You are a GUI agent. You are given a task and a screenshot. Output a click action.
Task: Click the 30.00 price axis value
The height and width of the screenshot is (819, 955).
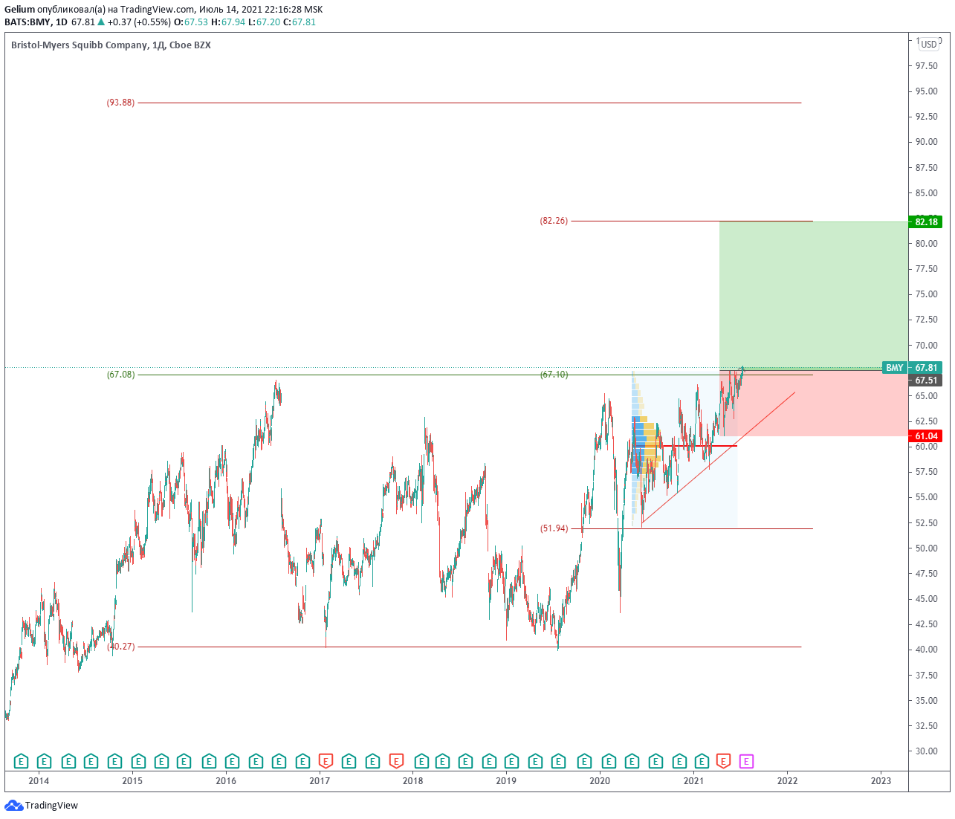pos(926,751)
